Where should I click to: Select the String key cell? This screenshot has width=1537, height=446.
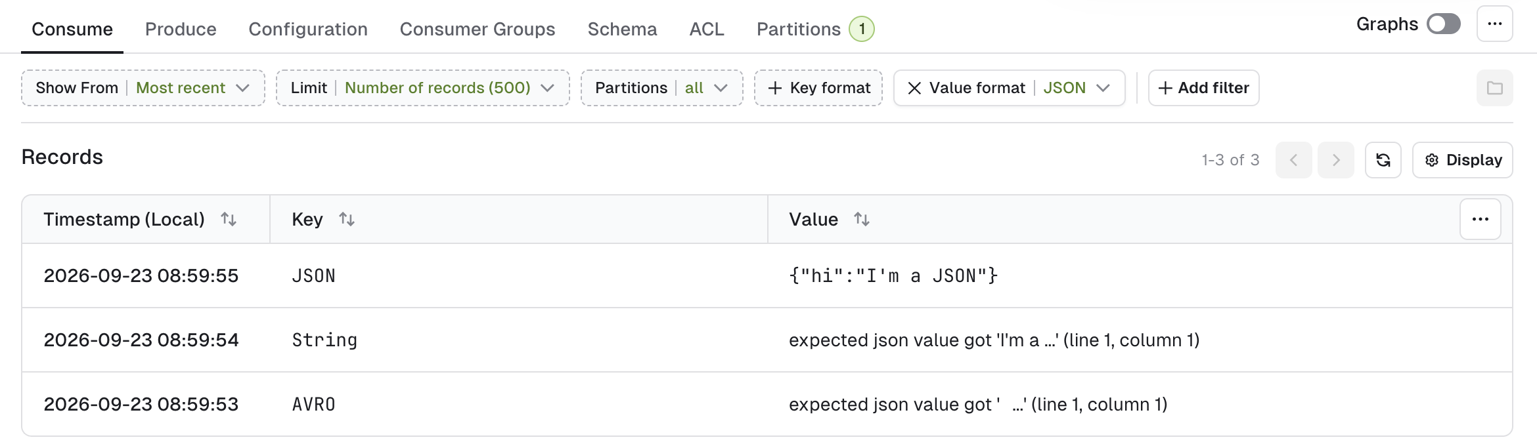click(324, 340)
